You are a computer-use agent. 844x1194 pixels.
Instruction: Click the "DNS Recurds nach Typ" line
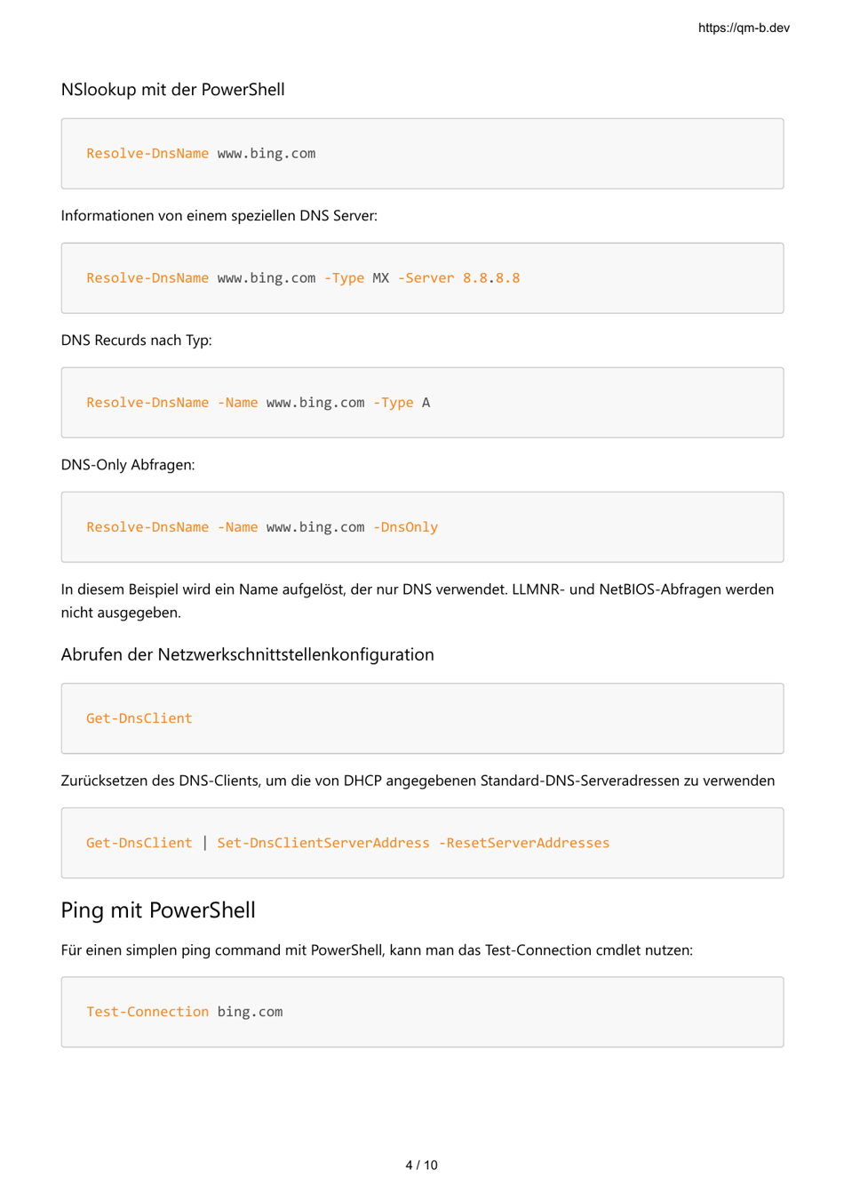(x=136, y=341)
